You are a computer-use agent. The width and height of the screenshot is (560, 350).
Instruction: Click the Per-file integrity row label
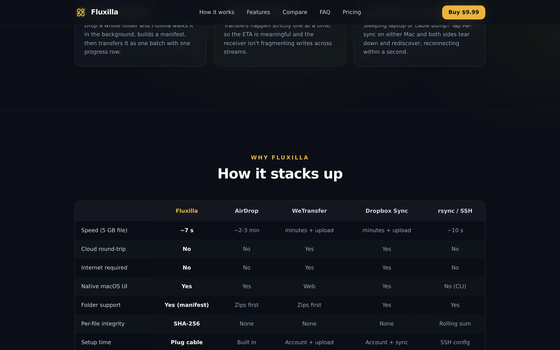tap(103, 324)
